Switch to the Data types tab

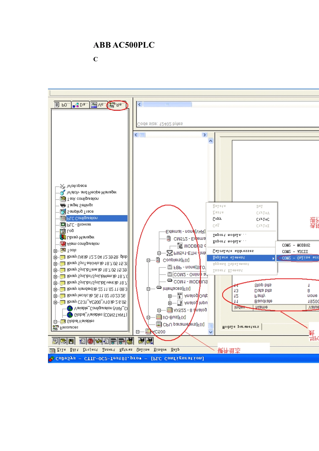(x=81, y=105)
